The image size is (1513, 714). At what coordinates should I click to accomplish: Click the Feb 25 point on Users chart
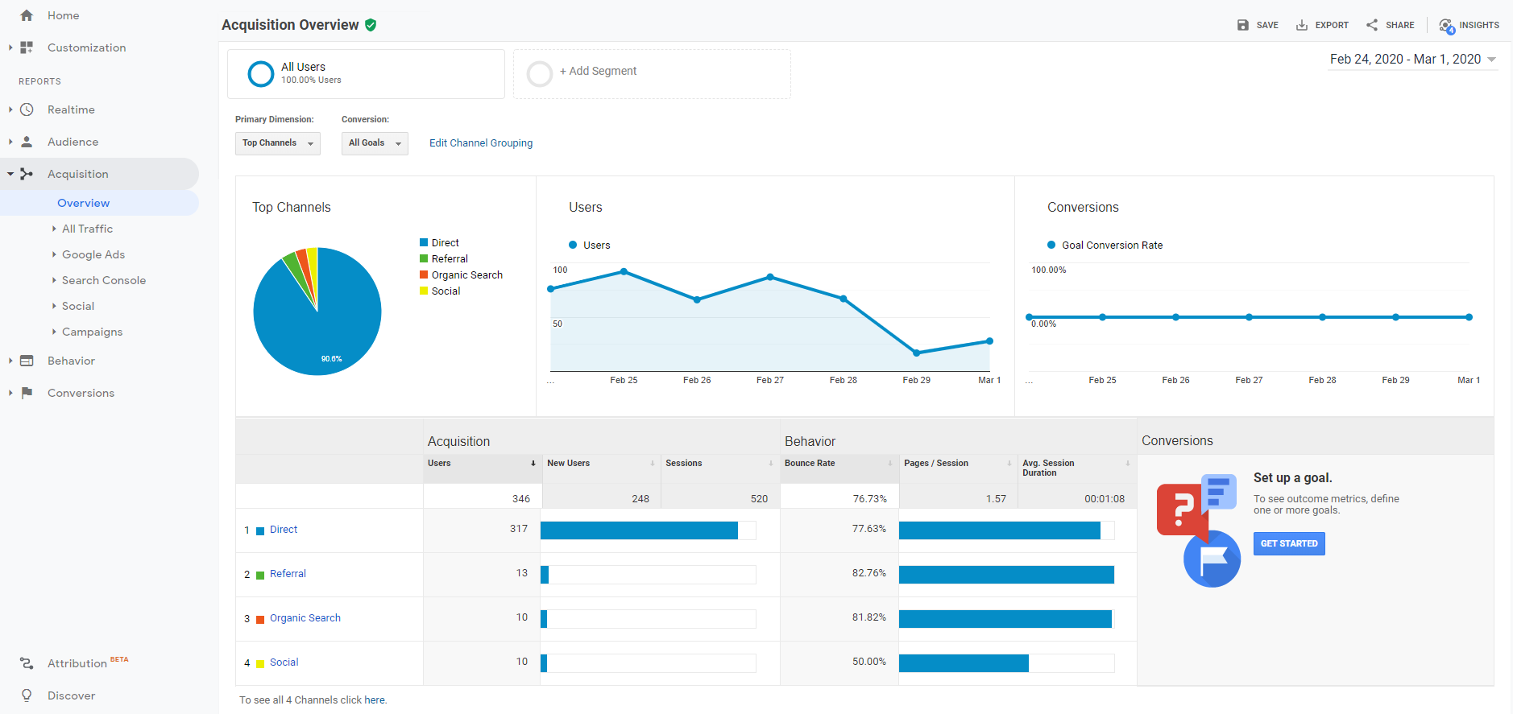pos(624,272)
